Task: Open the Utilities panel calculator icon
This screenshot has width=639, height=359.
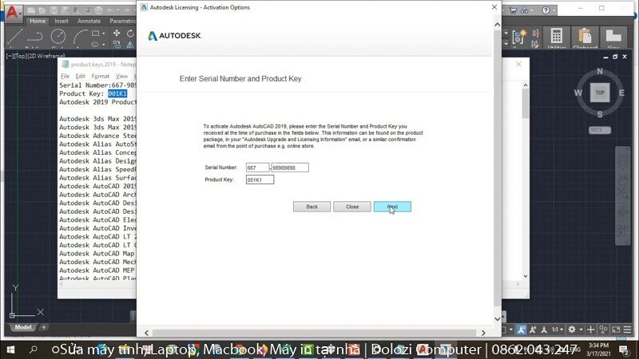Action: [556, 37]
